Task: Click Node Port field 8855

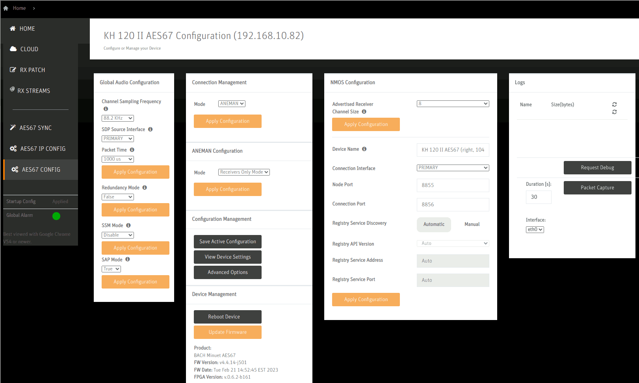Action: tap(453, 185)
